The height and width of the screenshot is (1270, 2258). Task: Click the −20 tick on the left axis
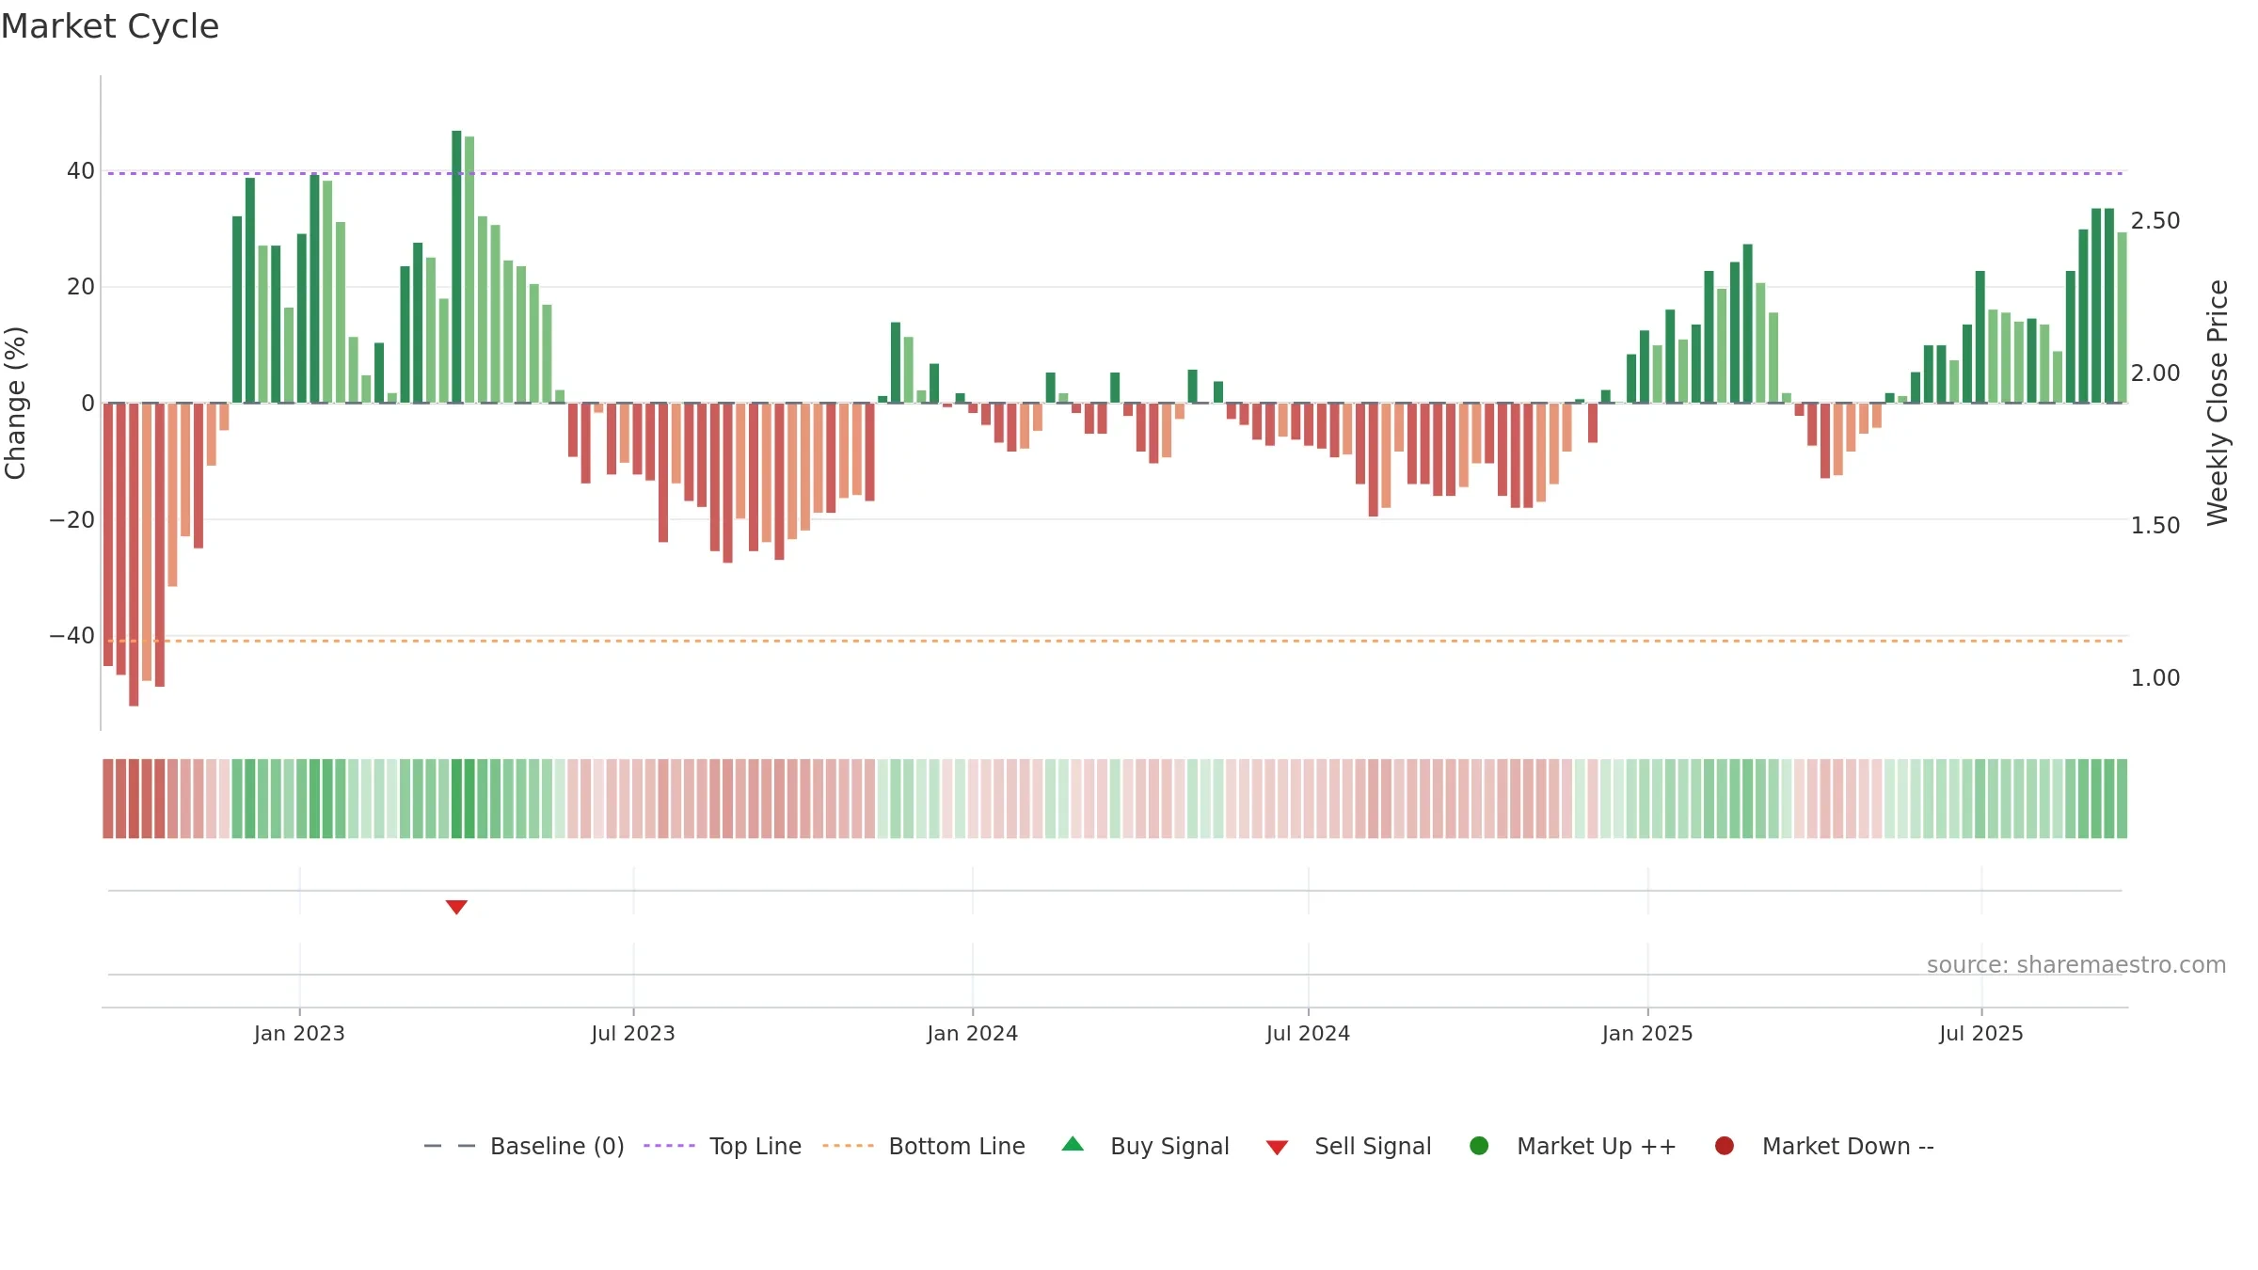[x=72, y=520]
